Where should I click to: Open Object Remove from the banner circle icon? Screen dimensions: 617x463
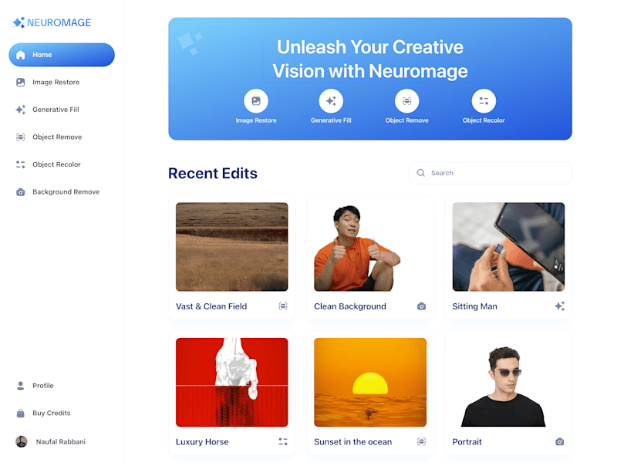(x=407, y=101)
